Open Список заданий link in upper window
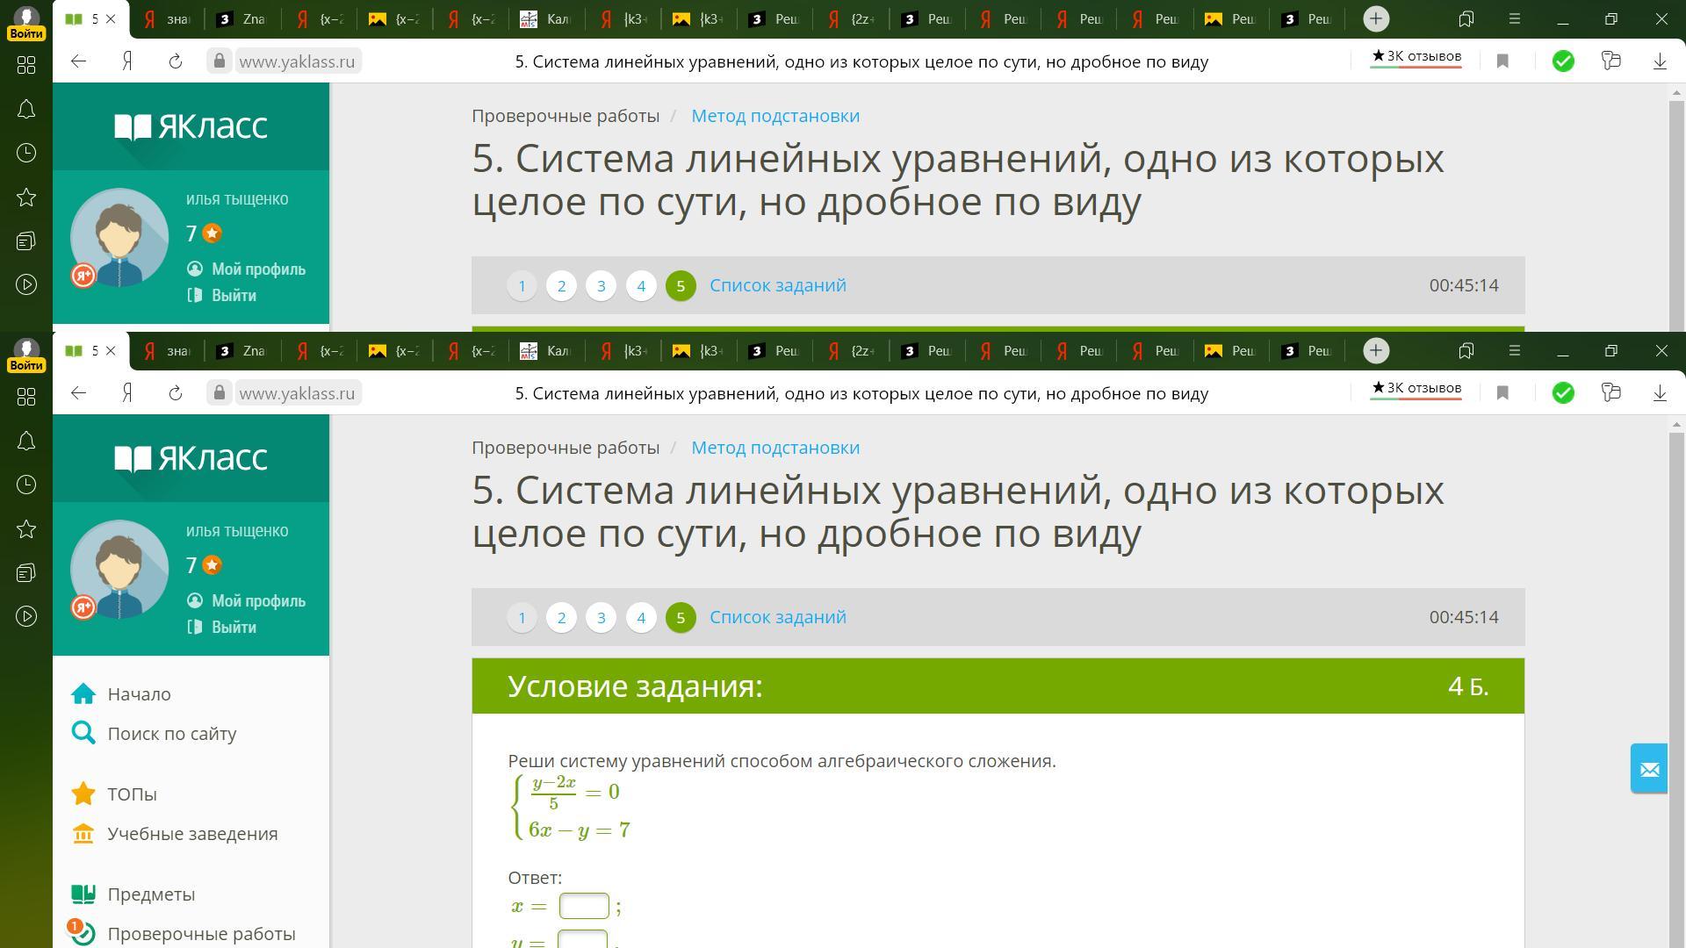Viewport: 1686px width, 948px height. pyautogui.click(x=778, y=285)
